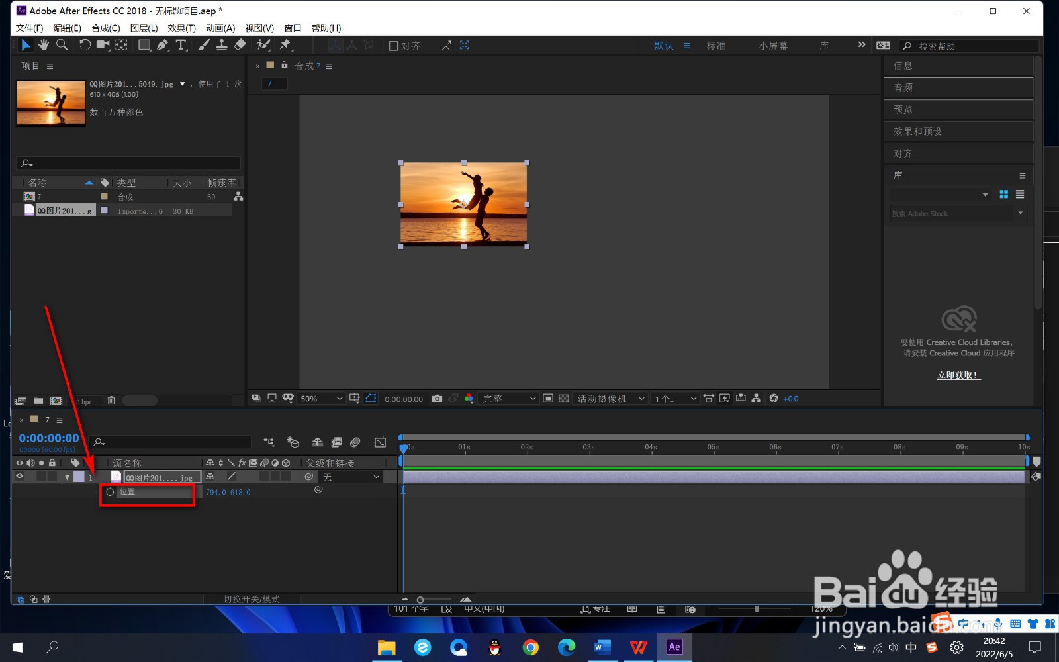Delete selected item with trash icon

click(x=111, y=401)
